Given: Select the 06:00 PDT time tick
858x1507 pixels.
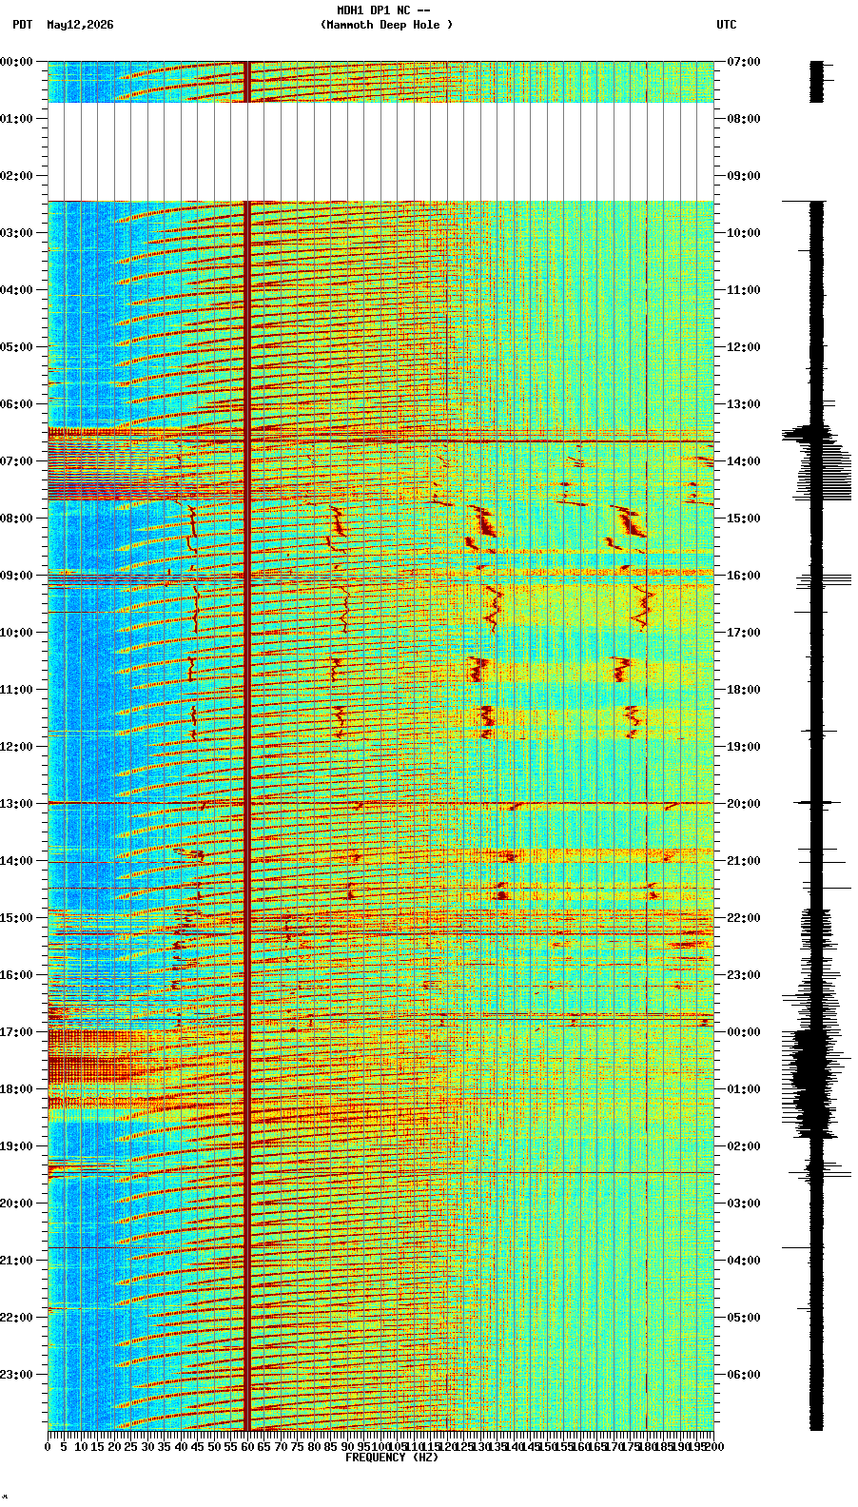Looking at the screenshot, I should click(x=16, y=403).
